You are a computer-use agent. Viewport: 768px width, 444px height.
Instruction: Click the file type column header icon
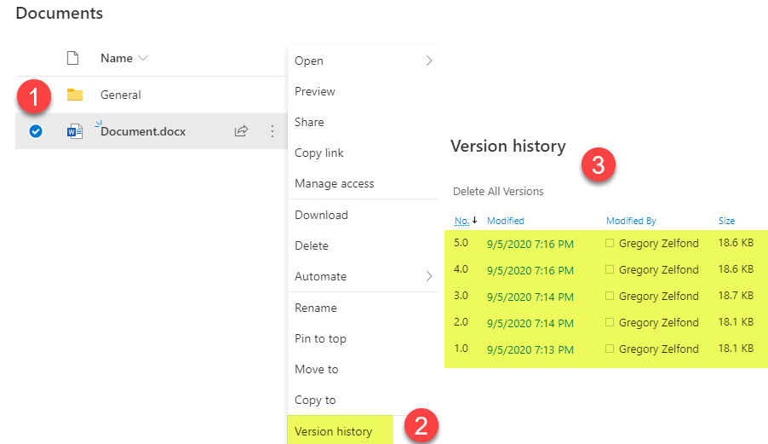72,58
